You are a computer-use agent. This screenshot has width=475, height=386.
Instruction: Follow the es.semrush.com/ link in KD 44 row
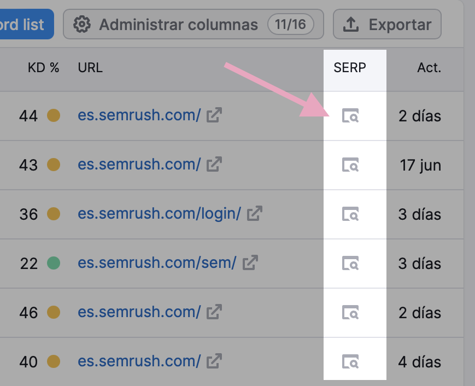tap(139, 115)
